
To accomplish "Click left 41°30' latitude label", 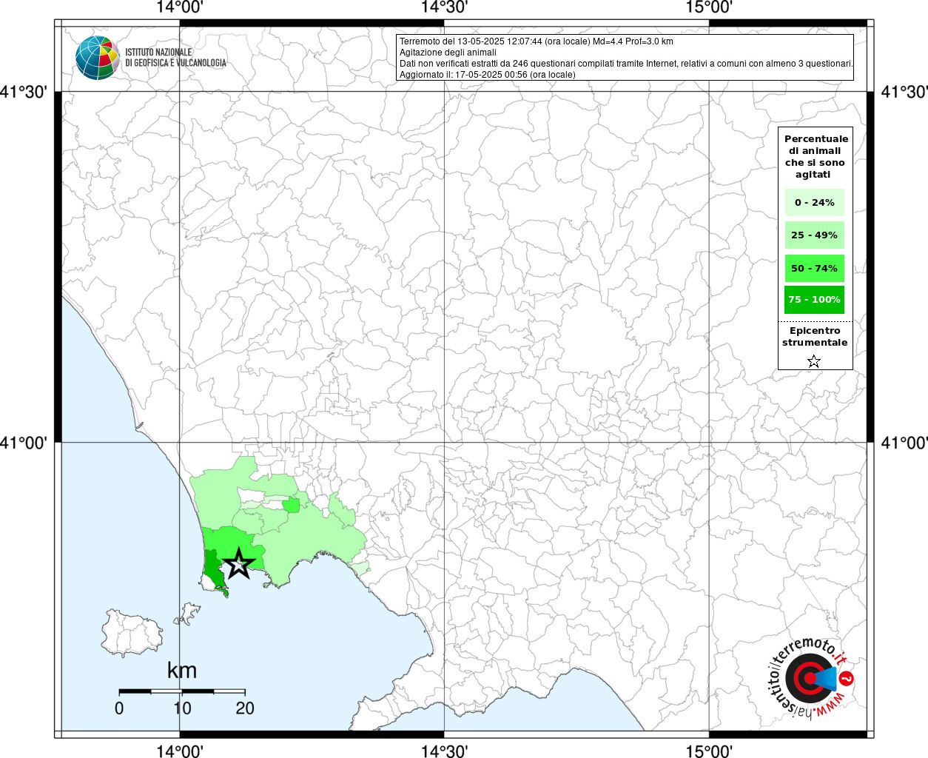I will tap(24, 92).
